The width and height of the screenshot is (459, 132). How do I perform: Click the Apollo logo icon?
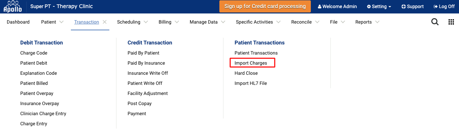pyautogui.click(x=12, y=6)
